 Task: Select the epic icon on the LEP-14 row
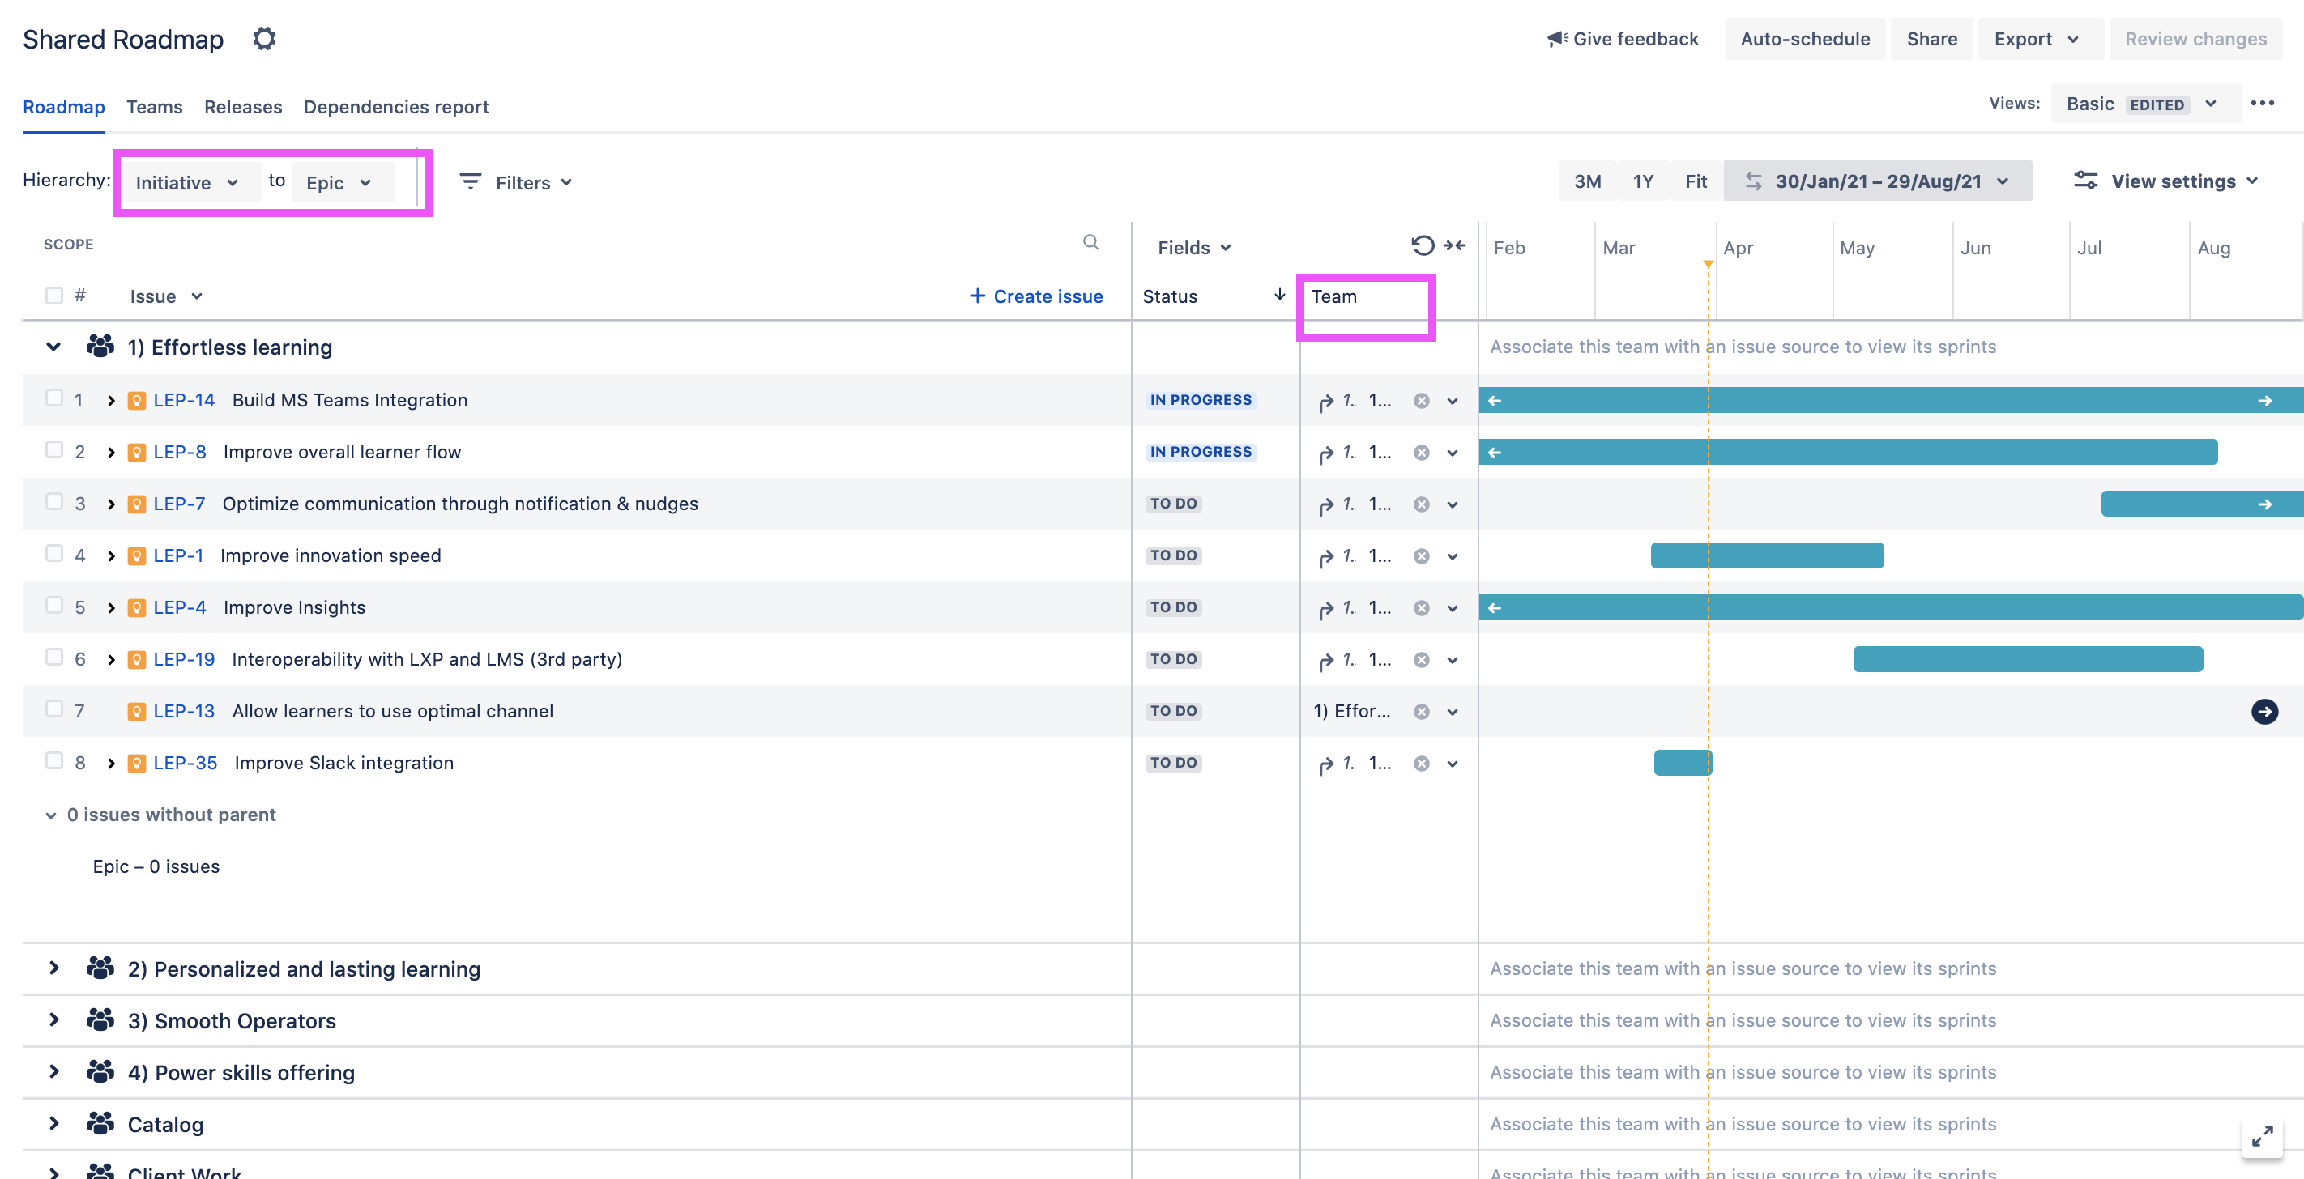coord(137,401)
